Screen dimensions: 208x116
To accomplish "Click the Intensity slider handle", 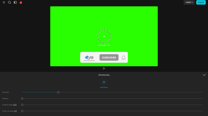I will tap(58, 92).
